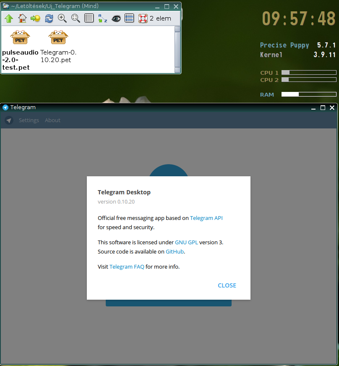Click Telegram window title bar icon
This screenshot has height=366, width=339.
pyautogui.click(x=5, y=107)
